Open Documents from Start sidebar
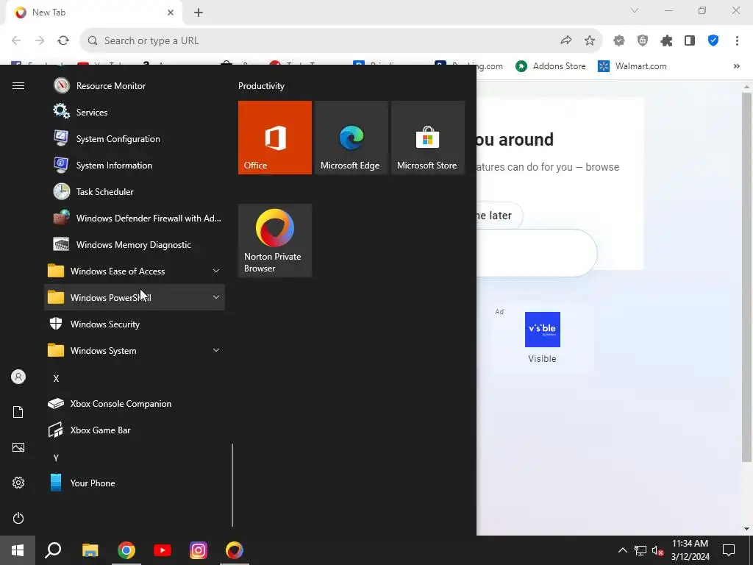 pos(18,412)
